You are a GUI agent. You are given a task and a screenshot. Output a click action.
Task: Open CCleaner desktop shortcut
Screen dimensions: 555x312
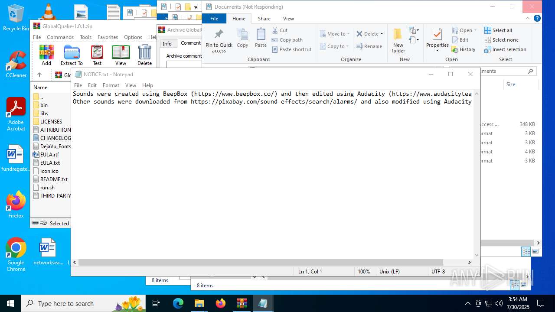click(16, 64)
